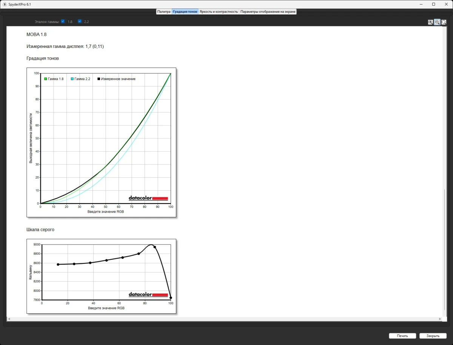Click the cyan Гамма 2.2 legend swatch
The width and height of the screenshot is (453, 345).
coord(72,79)
